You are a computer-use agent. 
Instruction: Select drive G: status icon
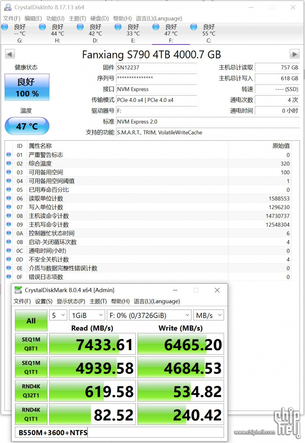[x=5, y=27]
